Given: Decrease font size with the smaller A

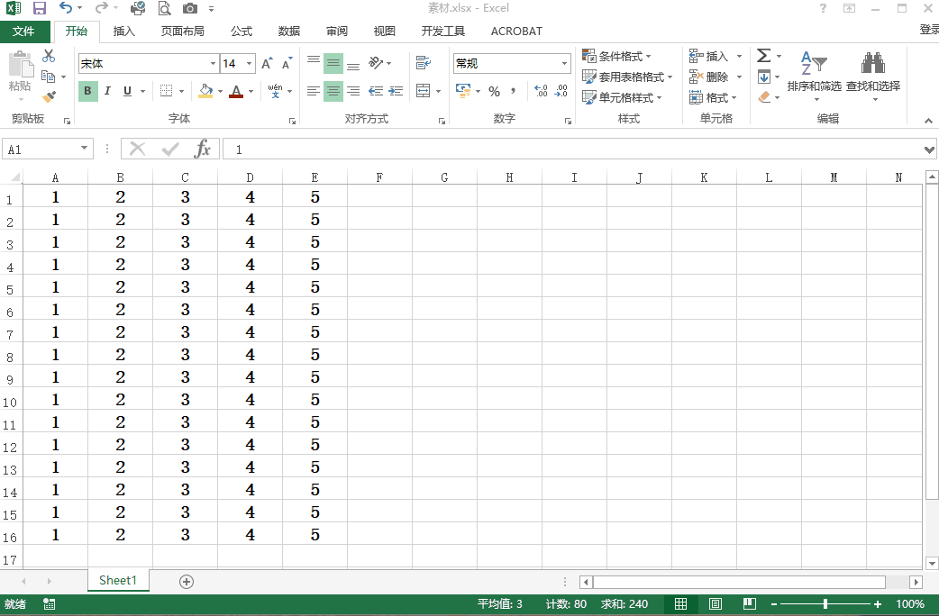Looking at the screenshot, I should coord(287,63).
